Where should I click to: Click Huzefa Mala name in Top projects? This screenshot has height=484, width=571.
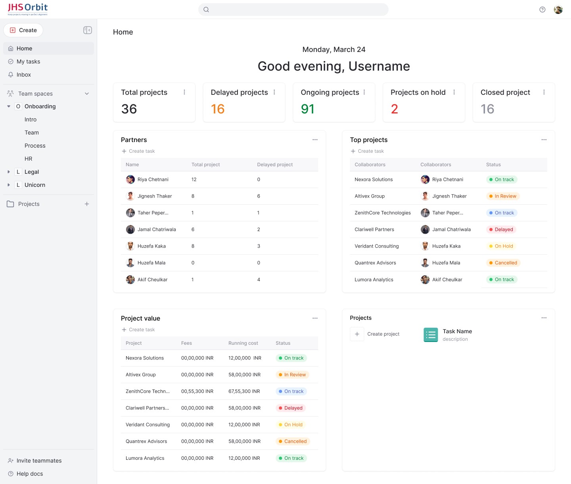point(446,263)
